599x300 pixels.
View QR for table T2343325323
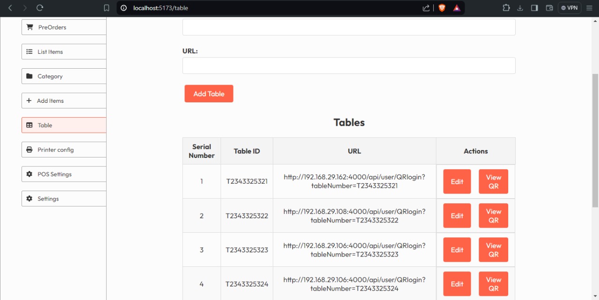493,250
